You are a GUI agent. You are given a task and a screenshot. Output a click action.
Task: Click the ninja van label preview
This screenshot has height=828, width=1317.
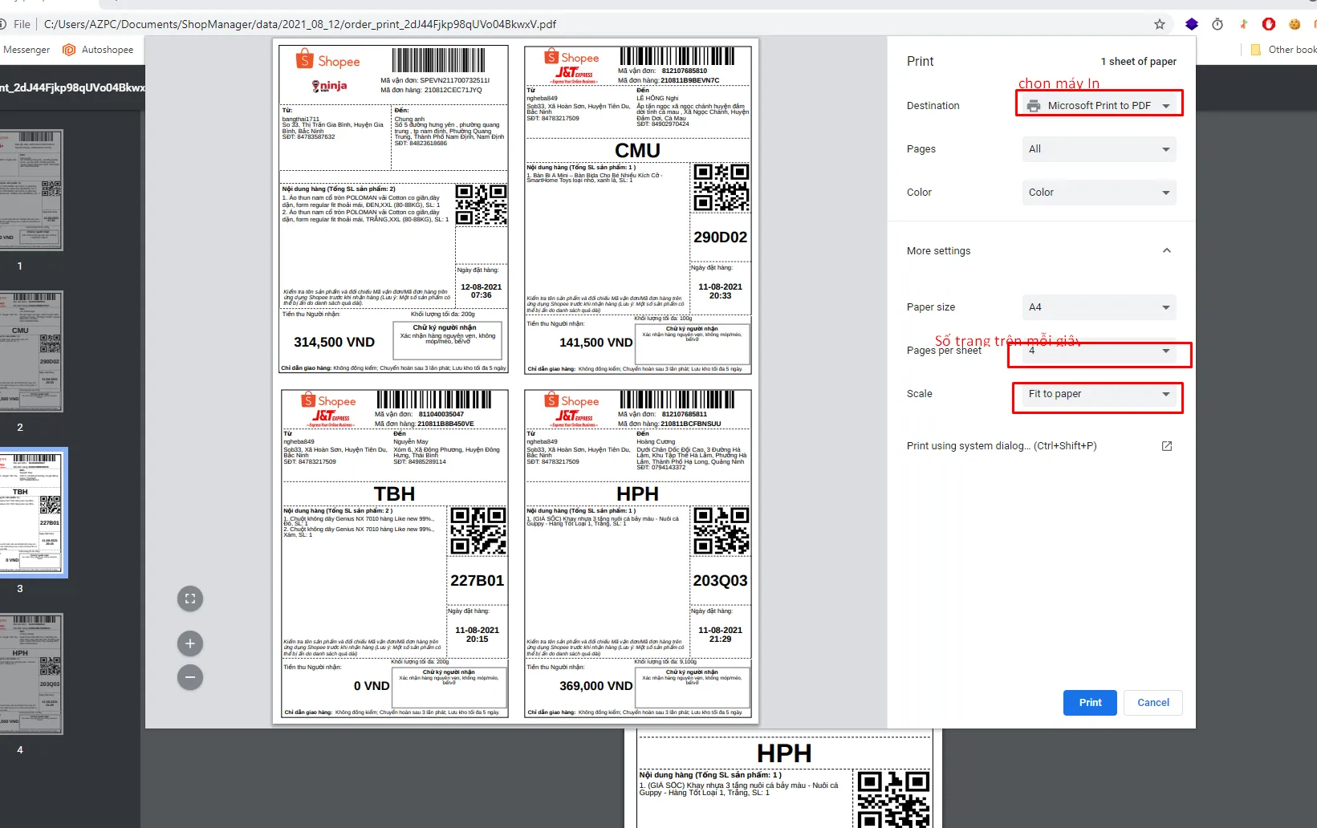click(x=393, y=209)
